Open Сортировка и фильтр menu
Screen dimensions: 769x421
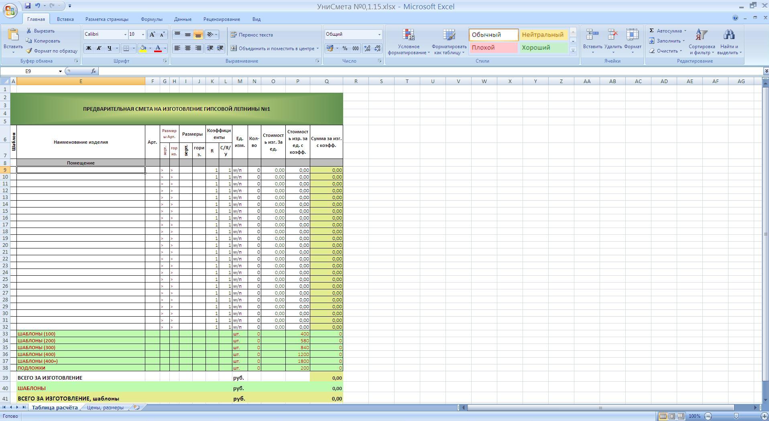[x=702, y=42]
